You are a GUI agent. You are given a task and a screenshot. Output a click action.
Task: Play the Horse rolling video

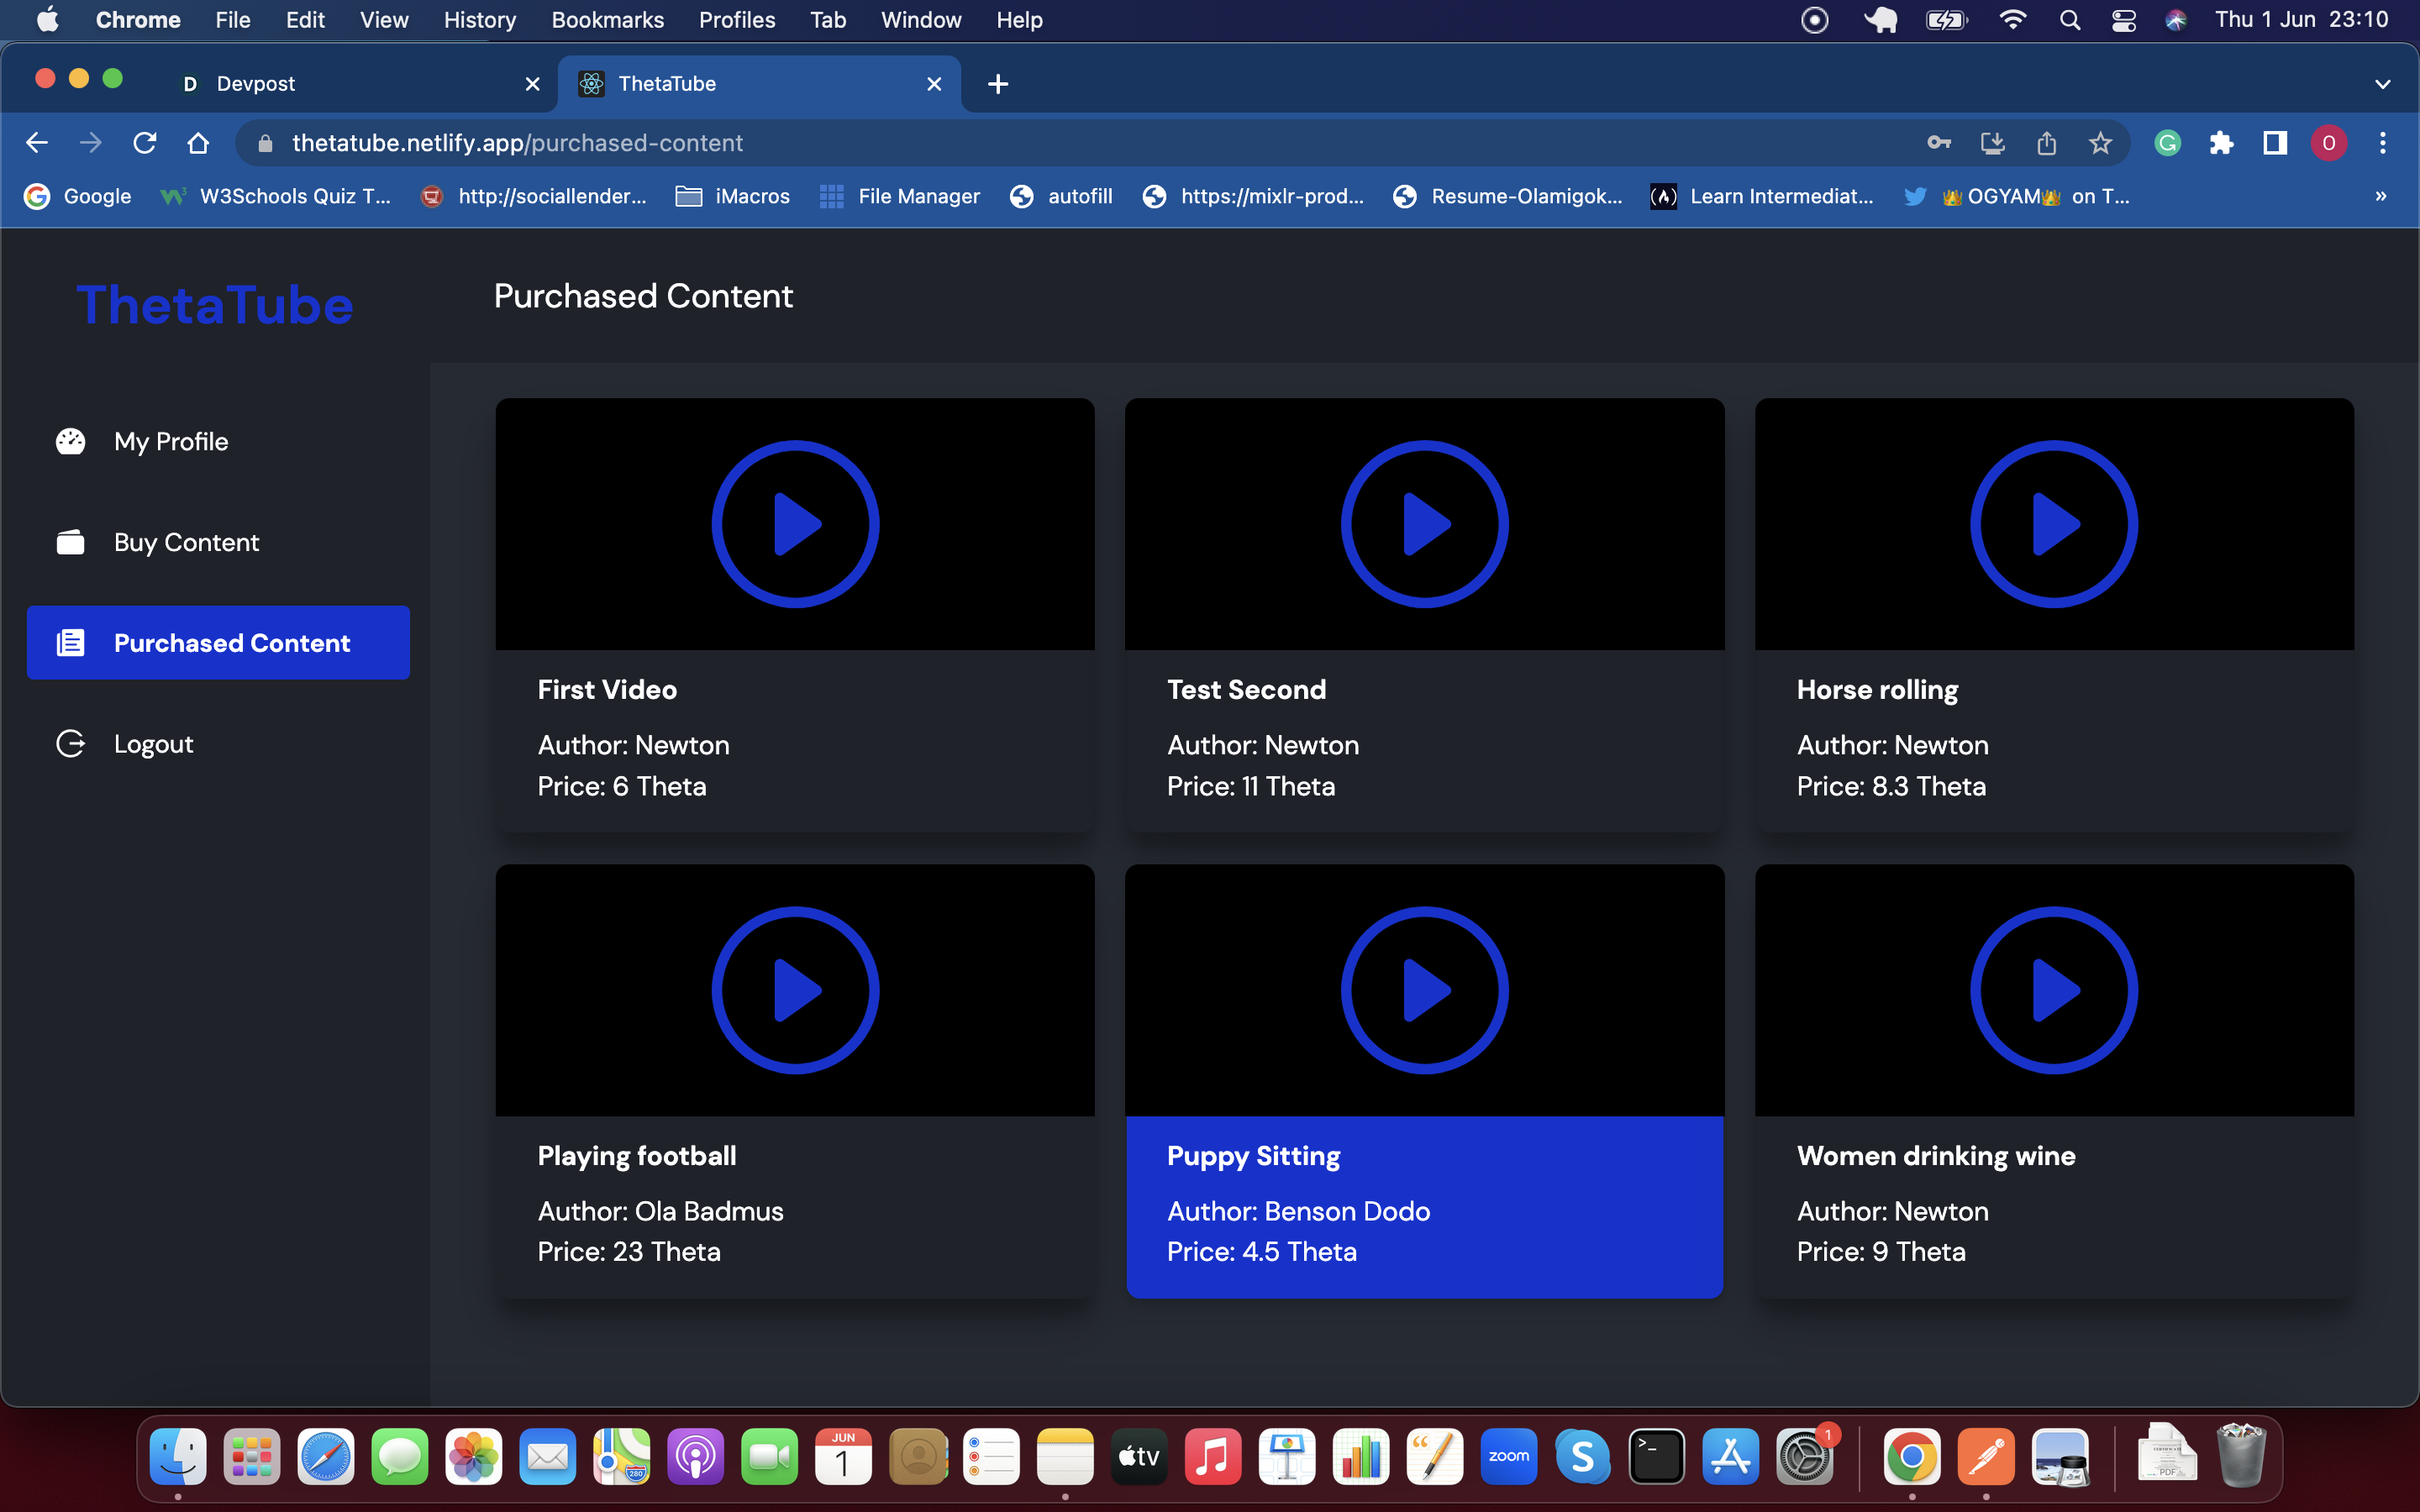tap(2053, 524)
